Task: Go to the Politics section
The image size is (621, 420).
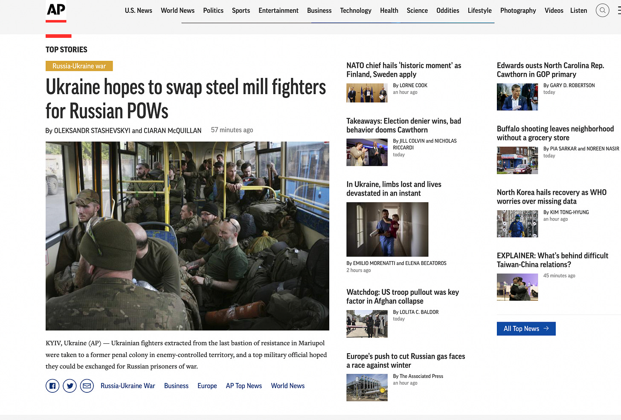Action: [x=213, y=11]
